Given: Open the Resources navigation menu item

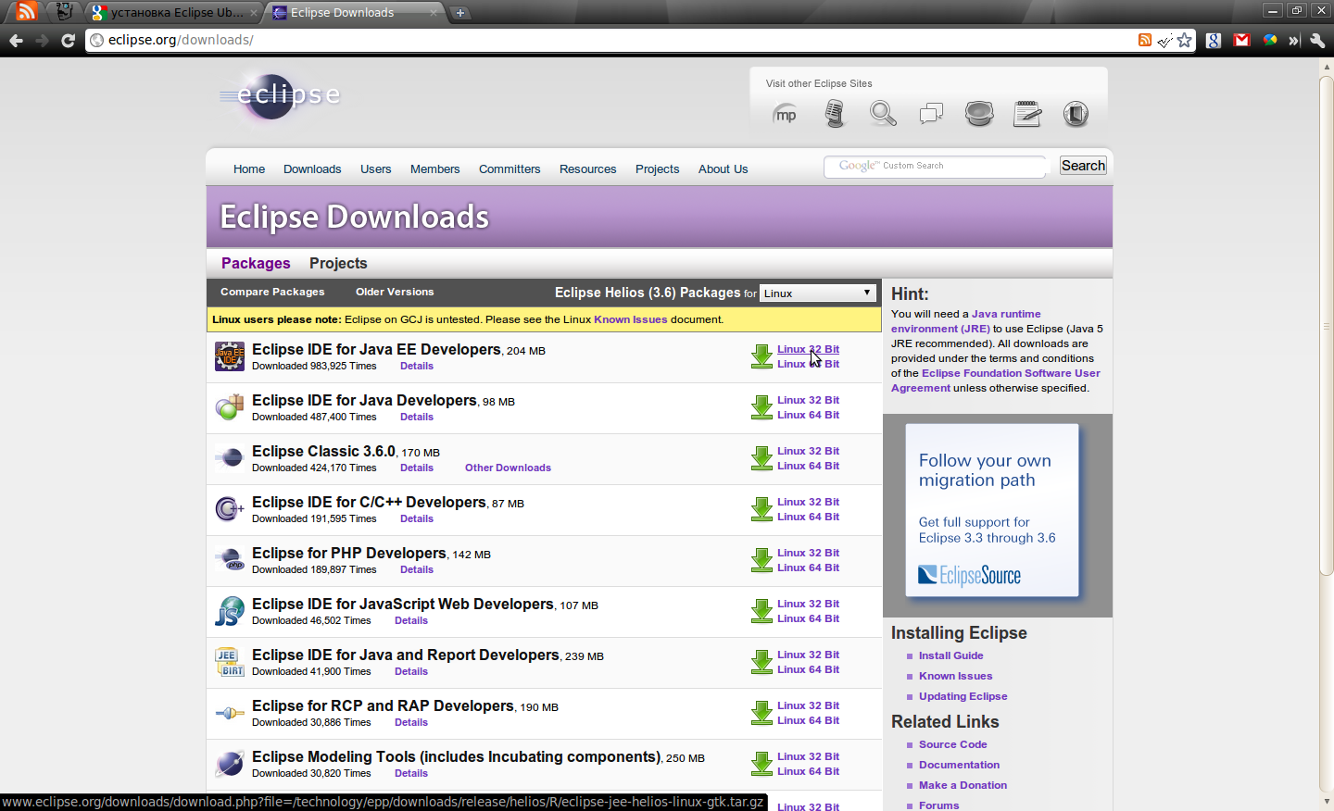Looking at the screenshot, I should click(587, 169).
